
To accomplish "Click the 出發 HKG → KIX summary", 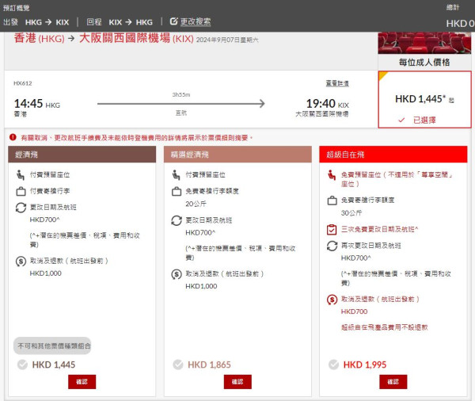I will [36, 22].
